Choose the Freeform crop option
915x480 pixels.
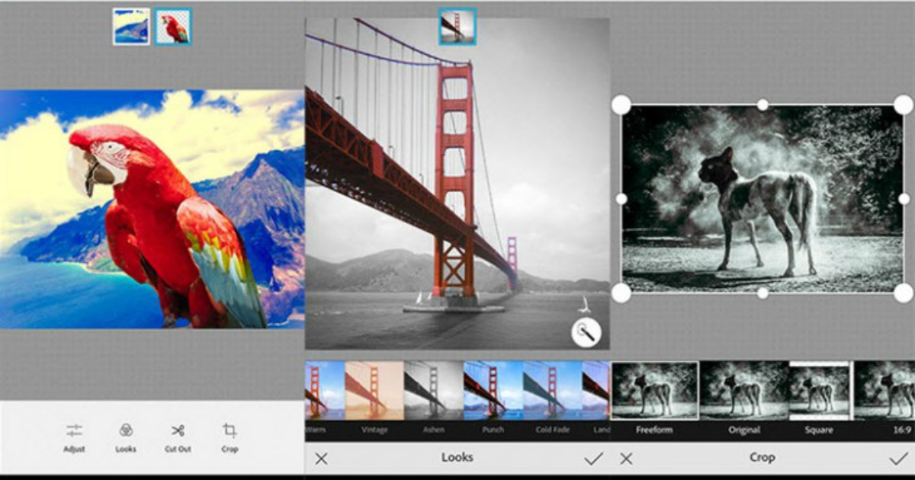[654, 391]
